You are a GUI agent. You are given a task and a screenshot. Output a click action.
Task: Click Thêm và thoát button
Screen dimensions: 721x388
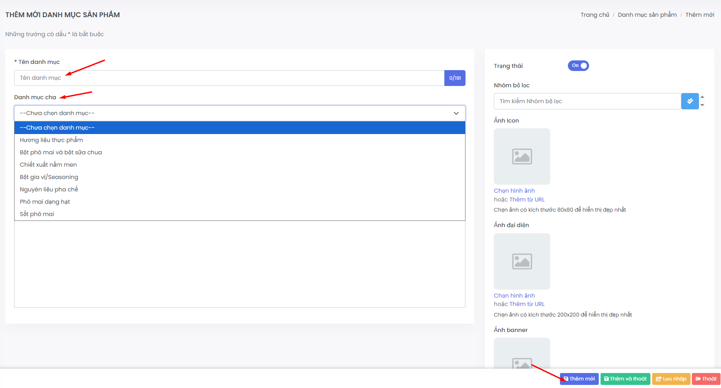click(625, 379)
